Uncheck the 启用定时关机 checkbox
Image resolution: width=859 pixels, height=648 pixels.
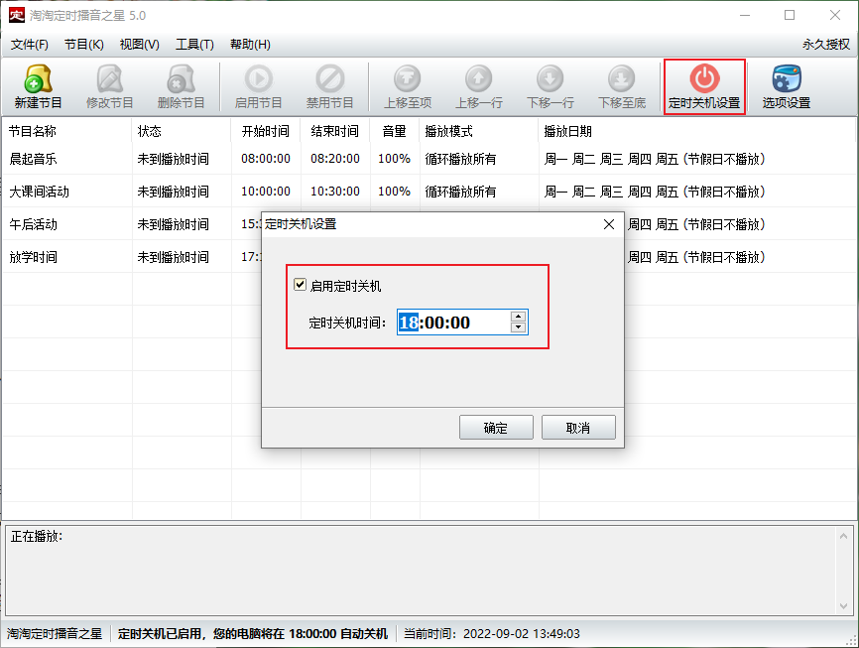pyautogui.click(x=301, y=286)
